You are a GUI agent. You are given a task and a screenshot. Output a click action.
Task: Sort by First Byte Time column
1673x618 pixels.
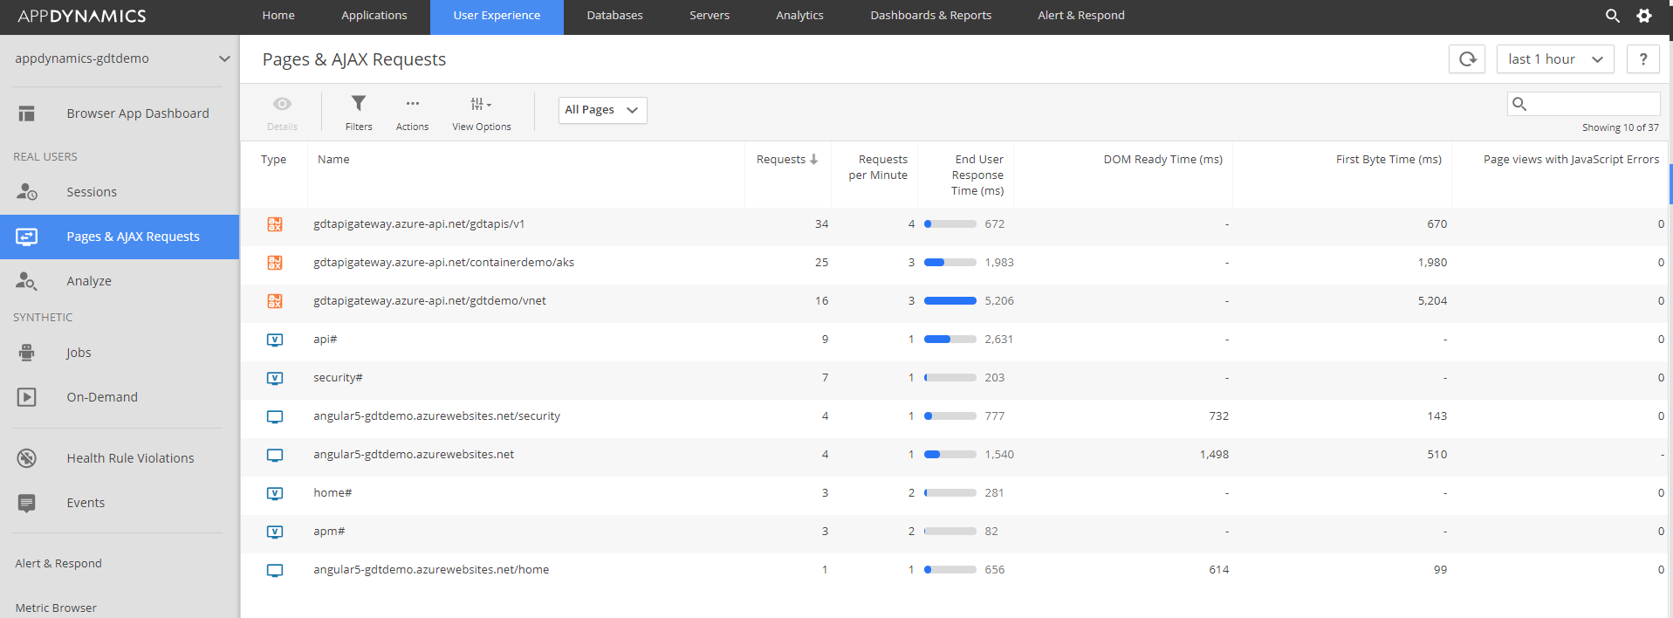pos(1388,159)
